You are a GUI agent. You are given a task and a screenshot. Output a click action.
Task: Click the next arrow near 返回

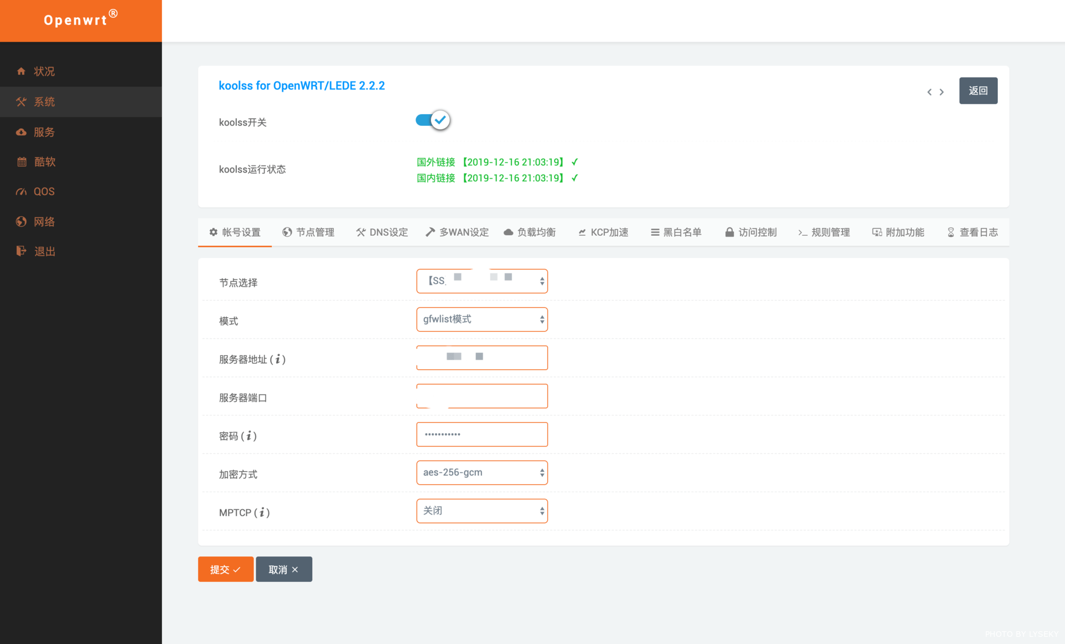click(x=941, y=92)
